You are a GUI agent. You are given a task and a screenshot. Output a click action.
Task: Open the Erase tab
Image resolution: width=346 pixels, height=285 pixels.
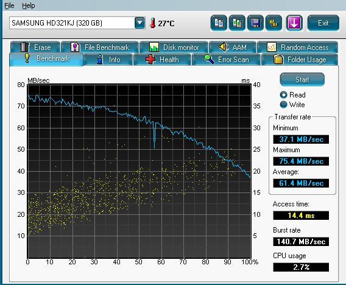tap(35, 47)
